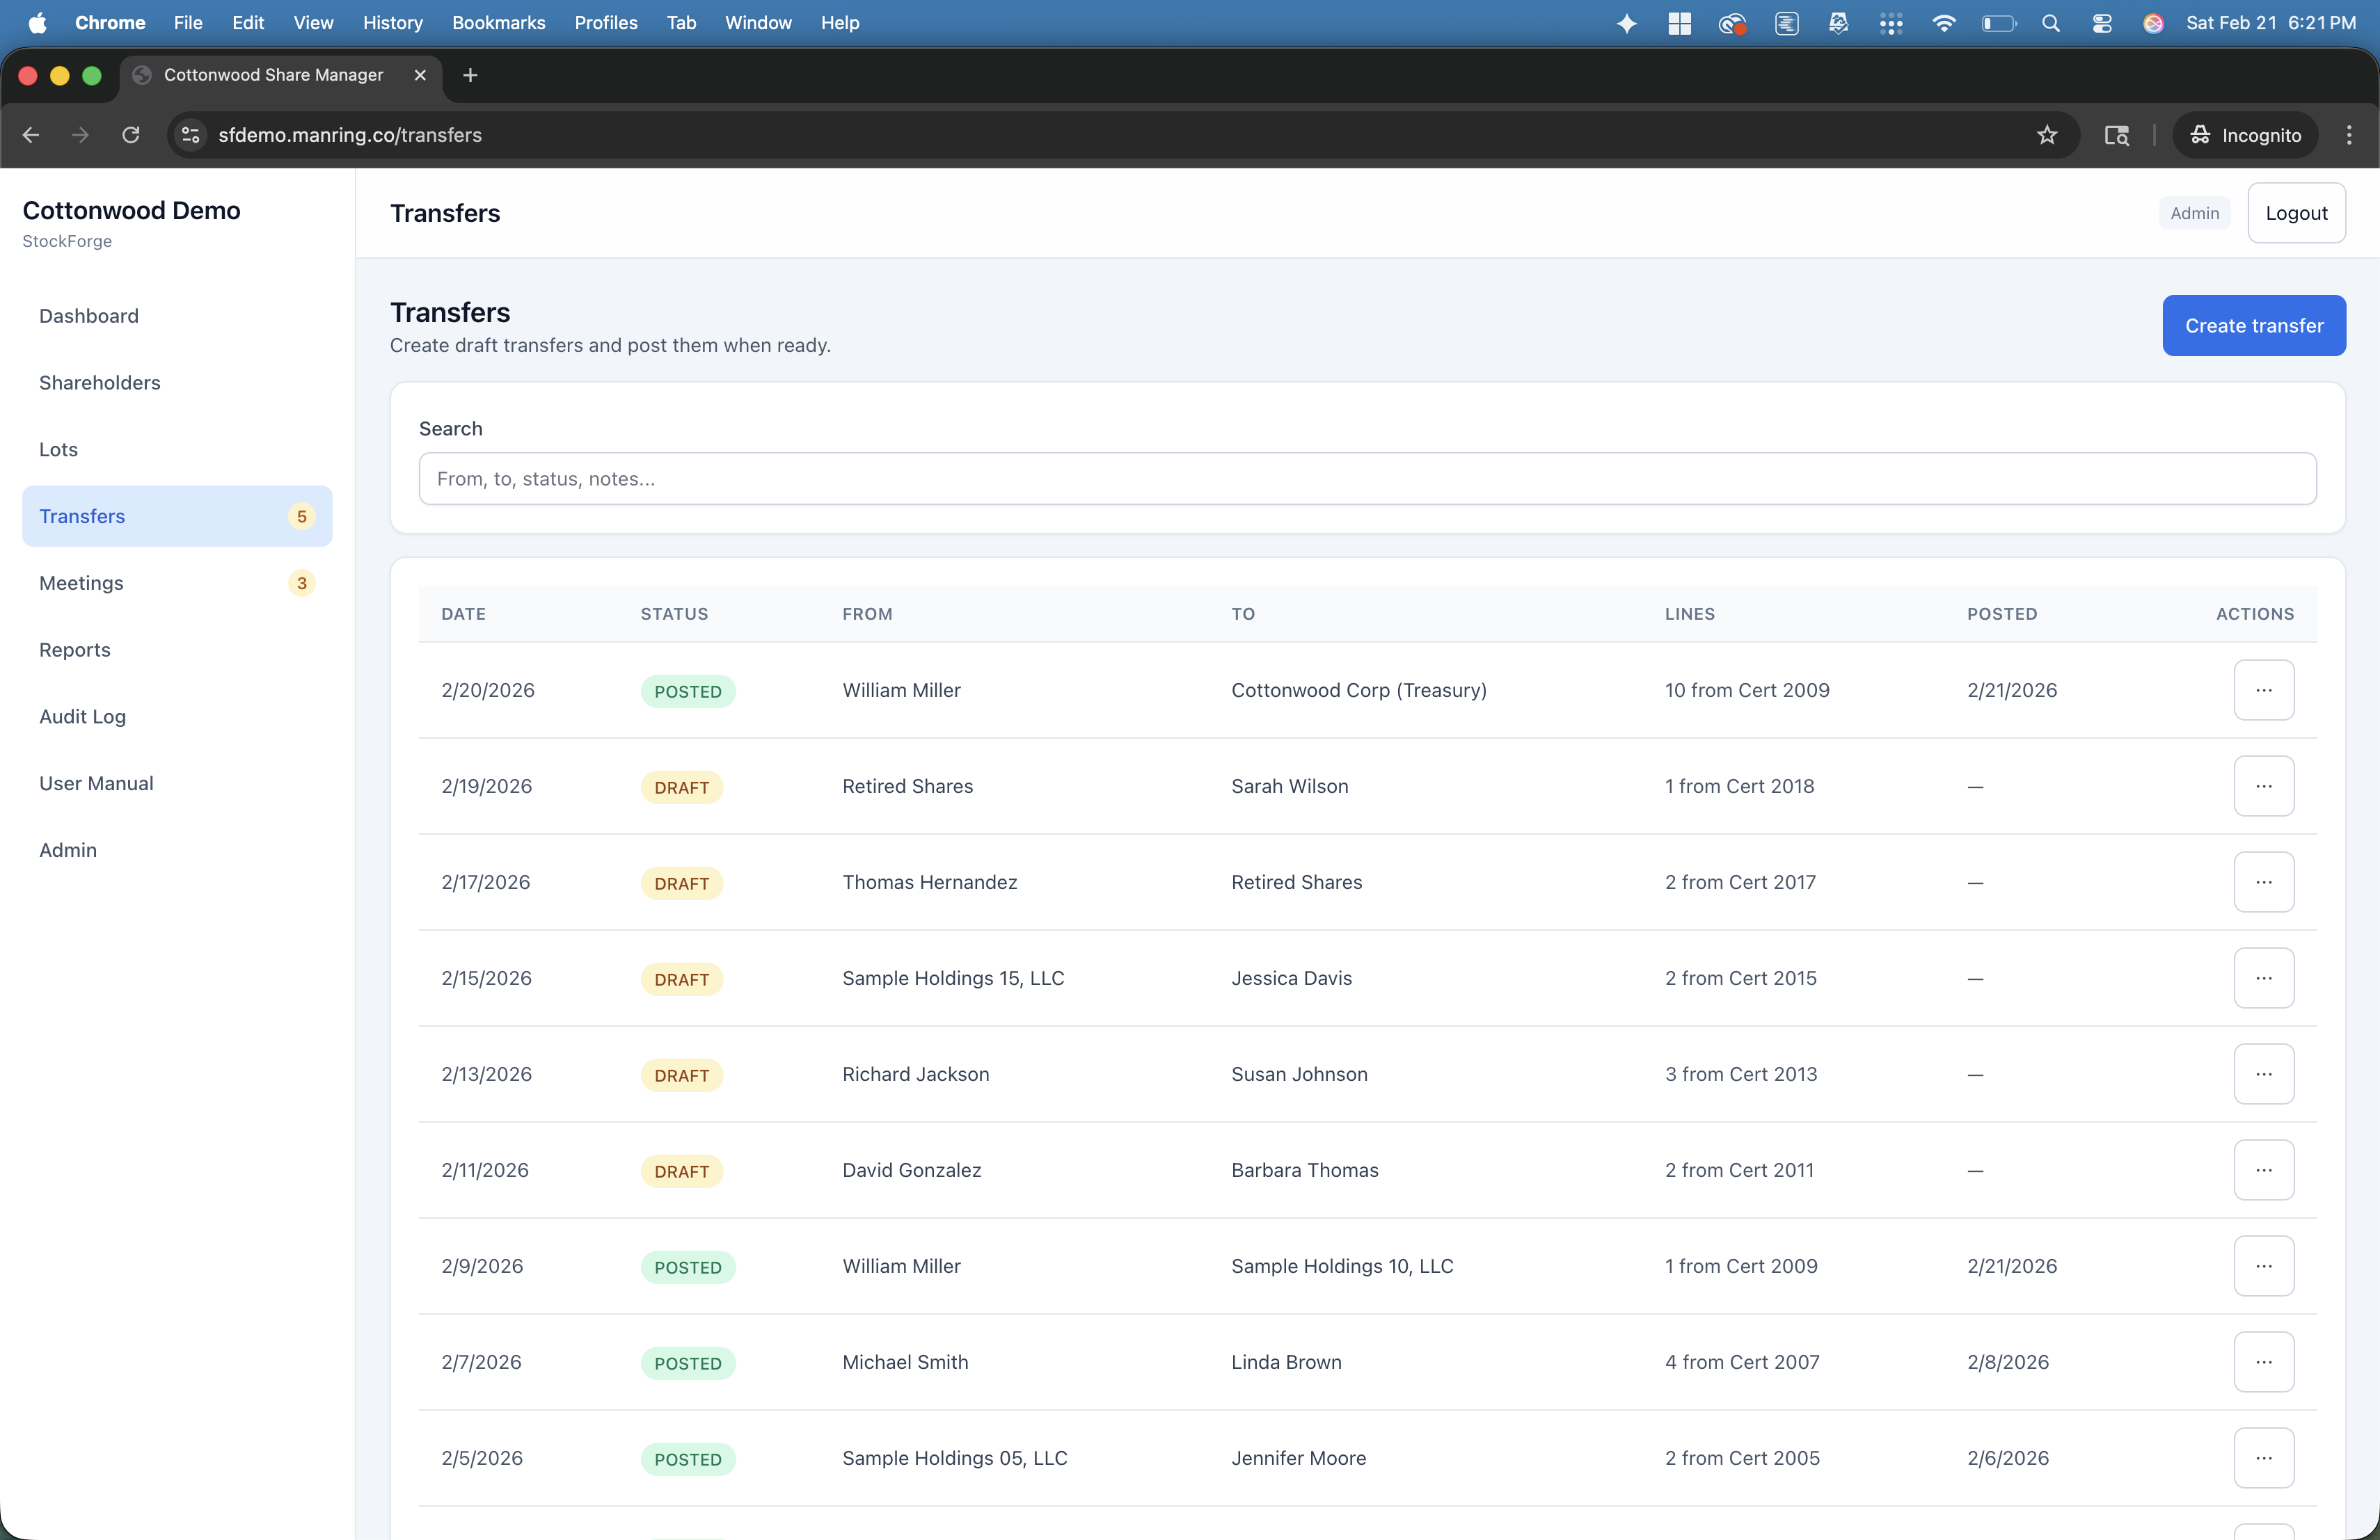Open site information icon in address bar
This screenshot has width=2380, height=1540.
pyautogui.click(x=190, y=135)
